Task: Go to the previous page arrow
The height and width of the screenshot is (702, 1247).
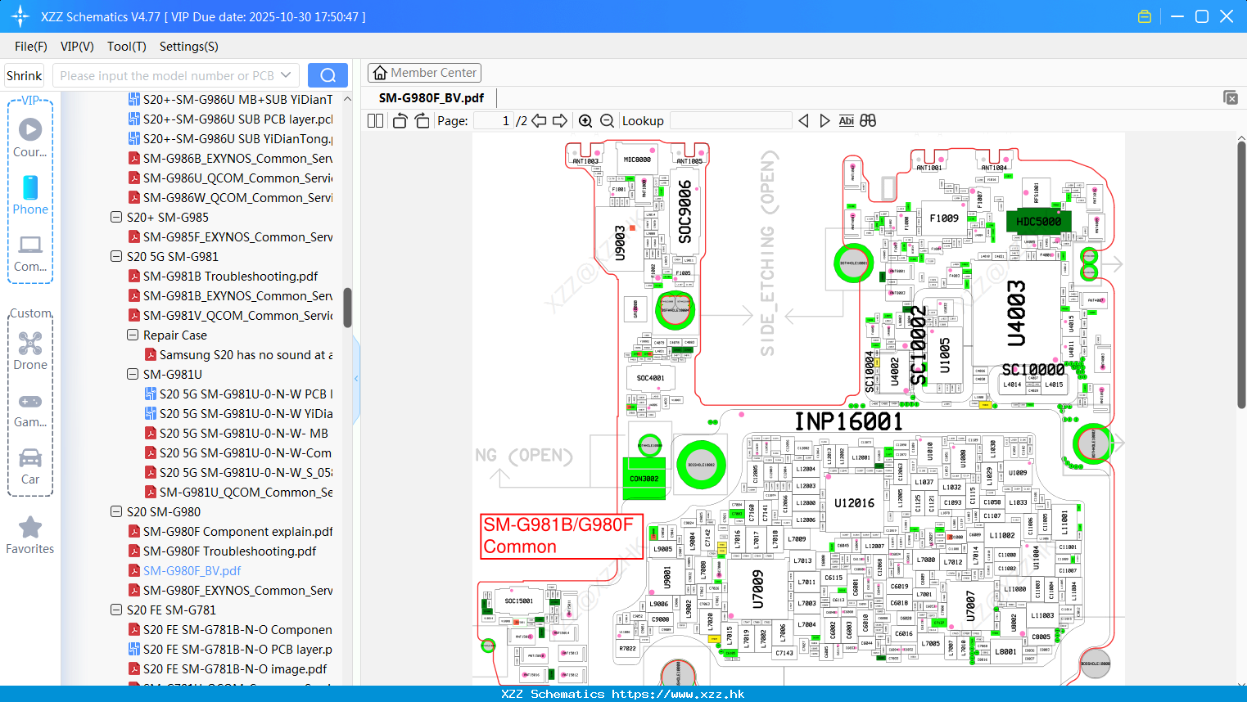Action: [539, 121]
